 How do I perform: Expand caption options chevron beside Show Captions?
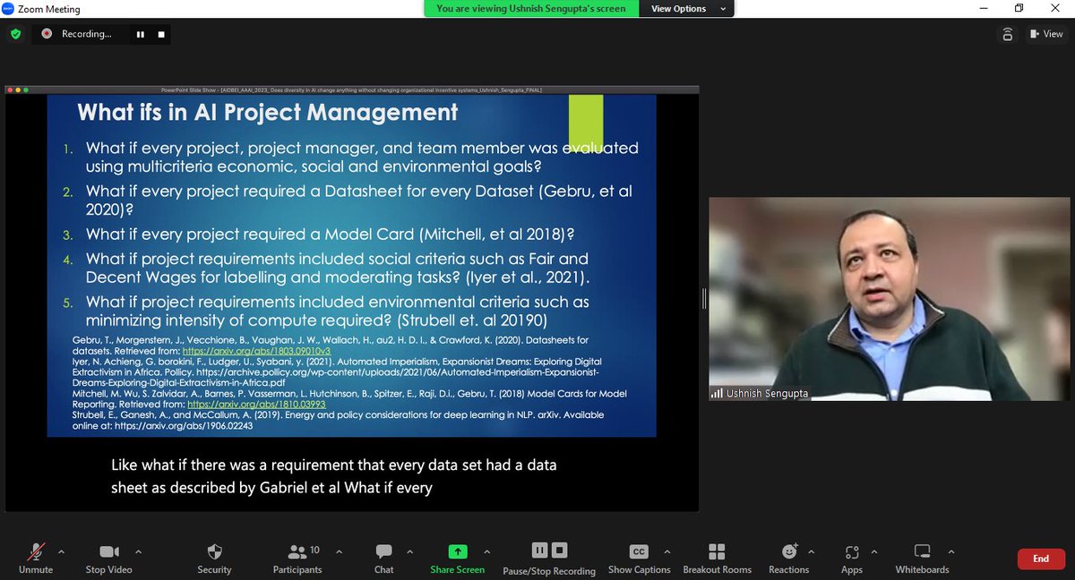(666, 551)
